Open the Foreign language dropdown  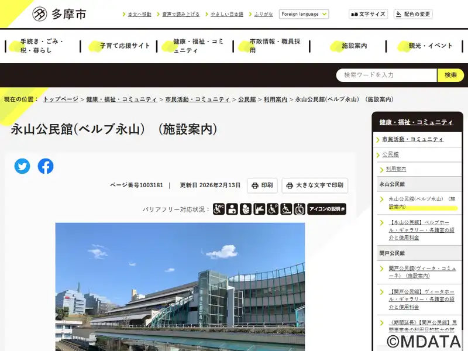(304, 14)
